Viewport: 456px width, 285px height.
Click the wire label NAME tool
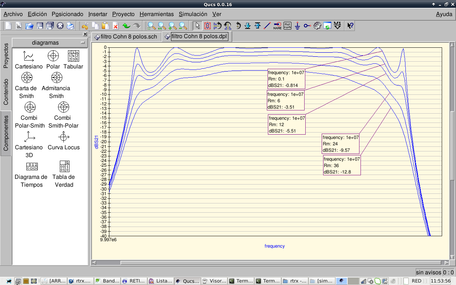point(277,26)
